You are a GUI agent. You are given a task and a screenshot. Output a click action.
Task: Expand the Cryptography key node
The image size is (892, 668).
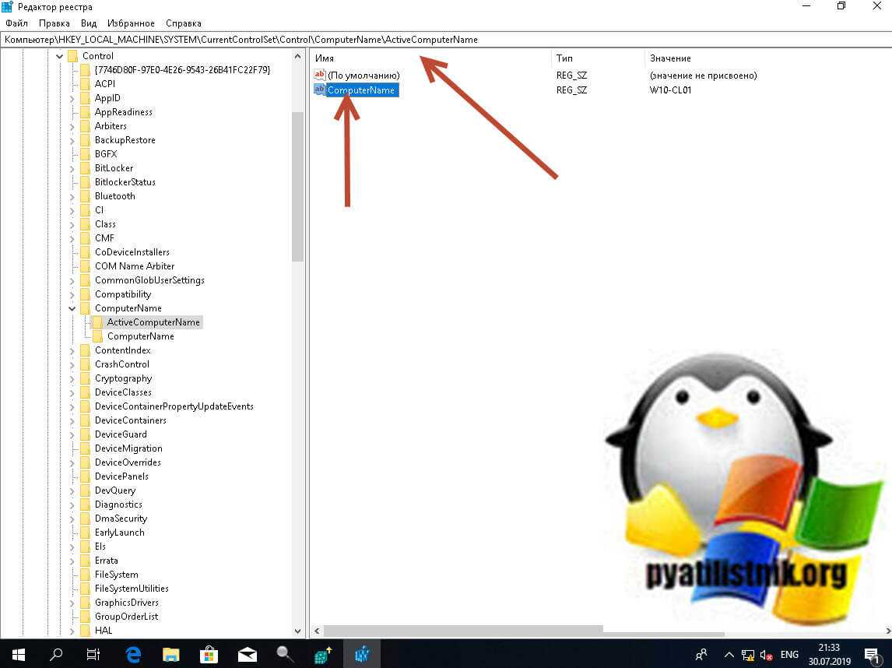click(72, 378)
